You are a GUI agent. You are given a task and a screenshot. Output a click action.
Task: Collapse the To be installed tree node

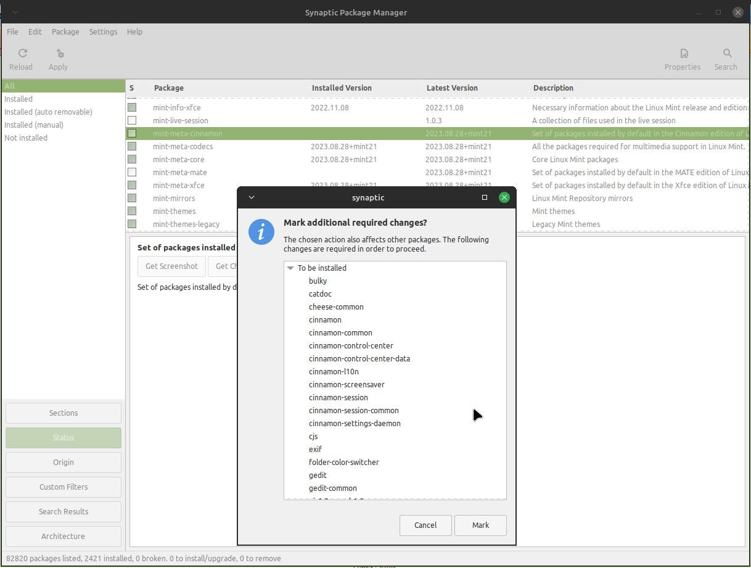(290, 268)
